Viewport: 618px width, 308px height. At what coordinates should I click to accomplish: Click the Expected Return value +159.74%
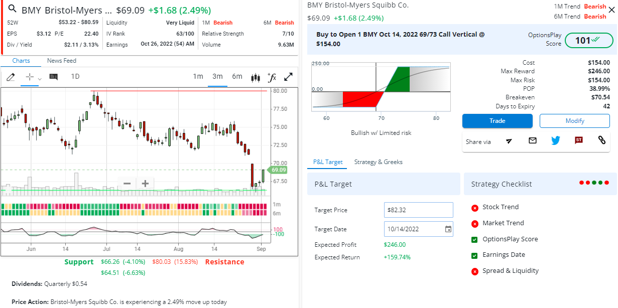coord(397,257)
